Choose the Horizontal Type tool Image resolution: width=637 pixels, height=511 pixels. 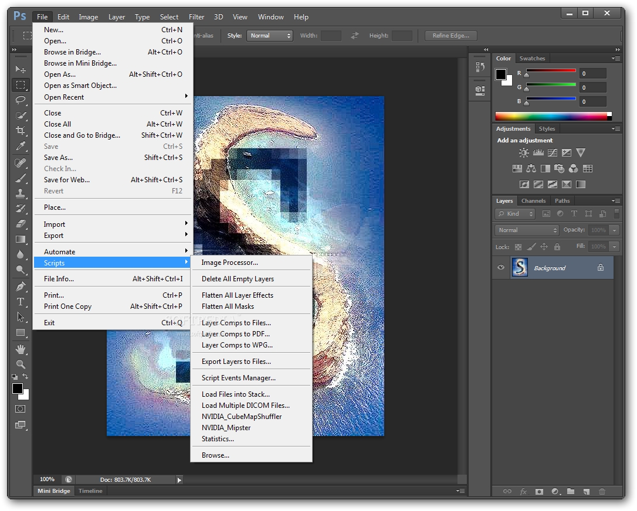(x=21, y=302)
